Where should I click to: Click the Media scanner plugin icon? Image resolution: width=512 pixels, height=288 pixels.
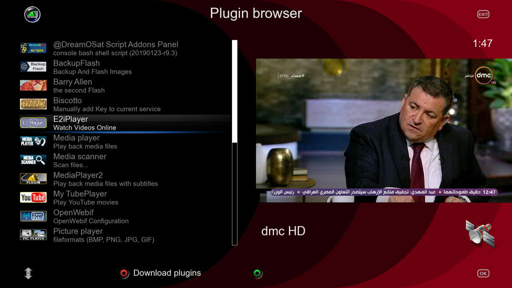point(33,160)
